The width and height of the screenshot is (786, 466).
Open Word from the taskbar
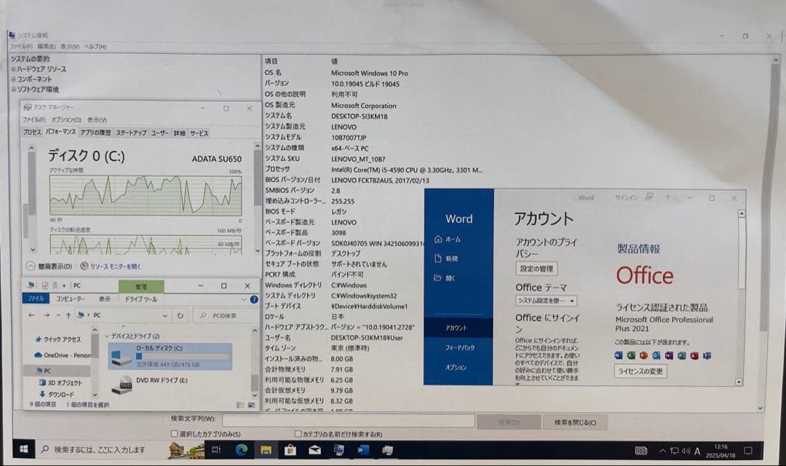pyautogui.click(x=363, y=450)
